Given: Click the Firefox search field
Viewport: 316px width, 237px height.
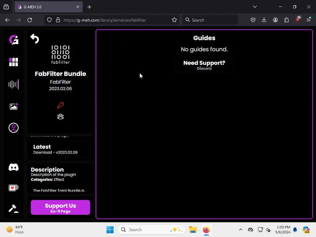Looking at the screenshot, I should pyautogui.click(x=210, y=20).
